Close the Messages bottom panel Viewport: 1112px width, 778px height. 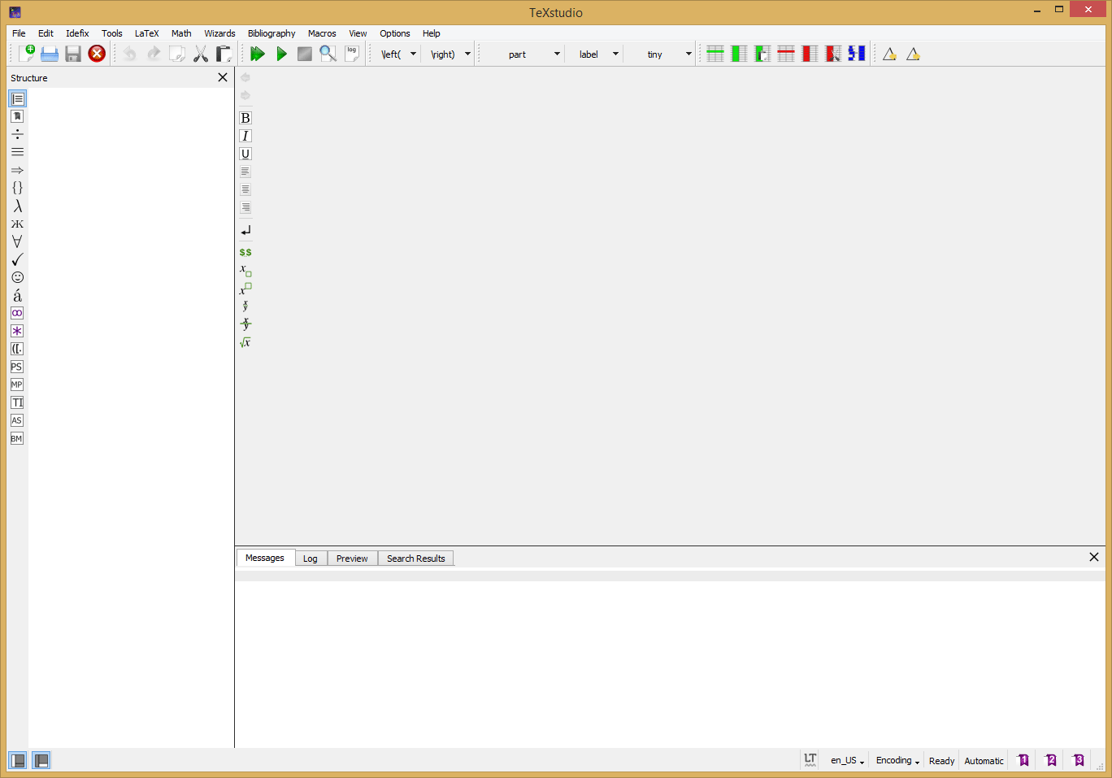(1094, 557)
